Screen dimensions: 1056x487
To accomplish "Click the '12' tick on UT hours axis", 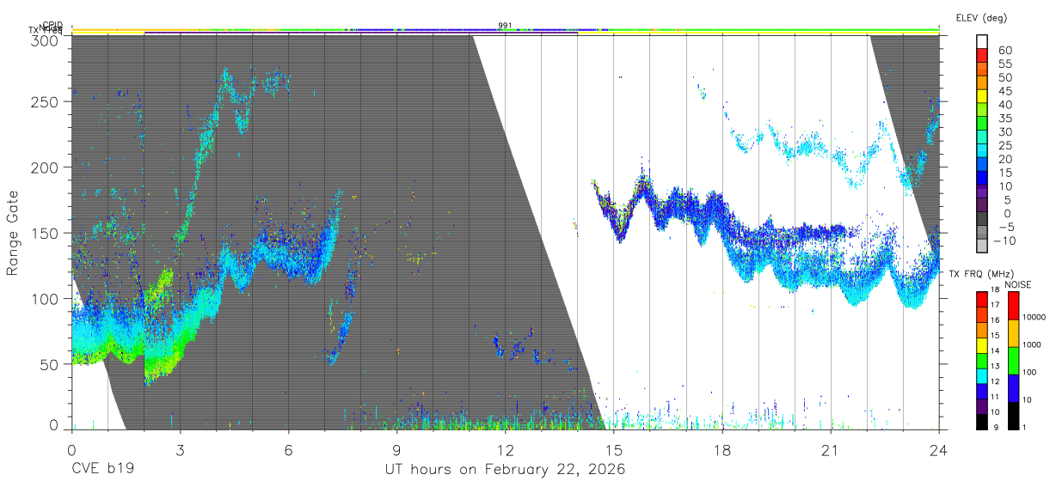I will click(x=506, y=450).
